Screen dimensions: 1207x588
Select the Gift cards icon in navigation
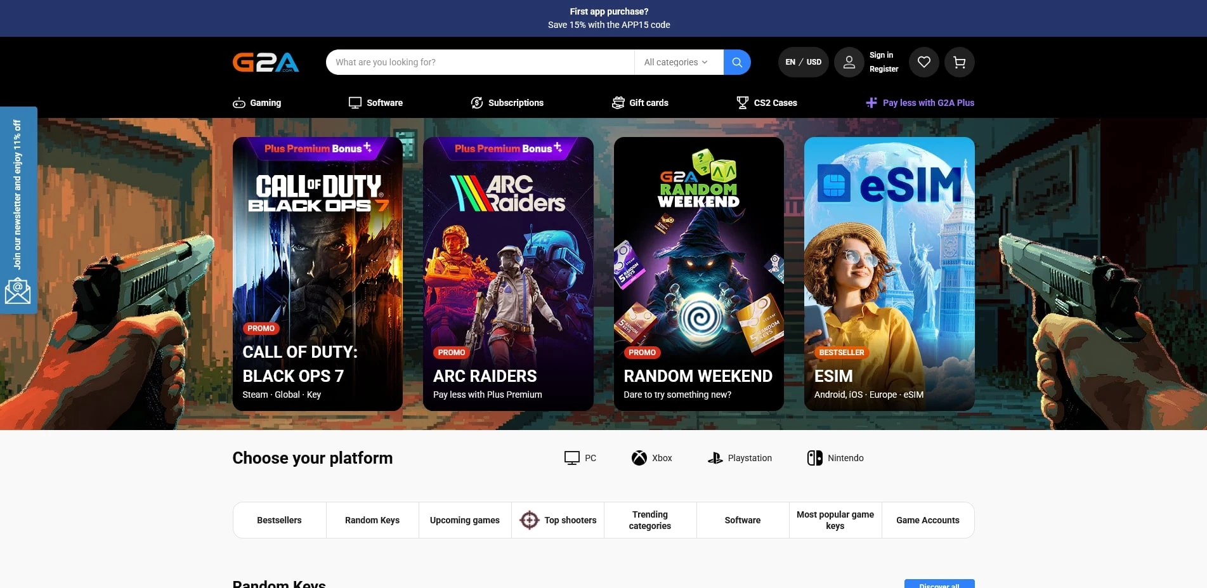[618, 102]
